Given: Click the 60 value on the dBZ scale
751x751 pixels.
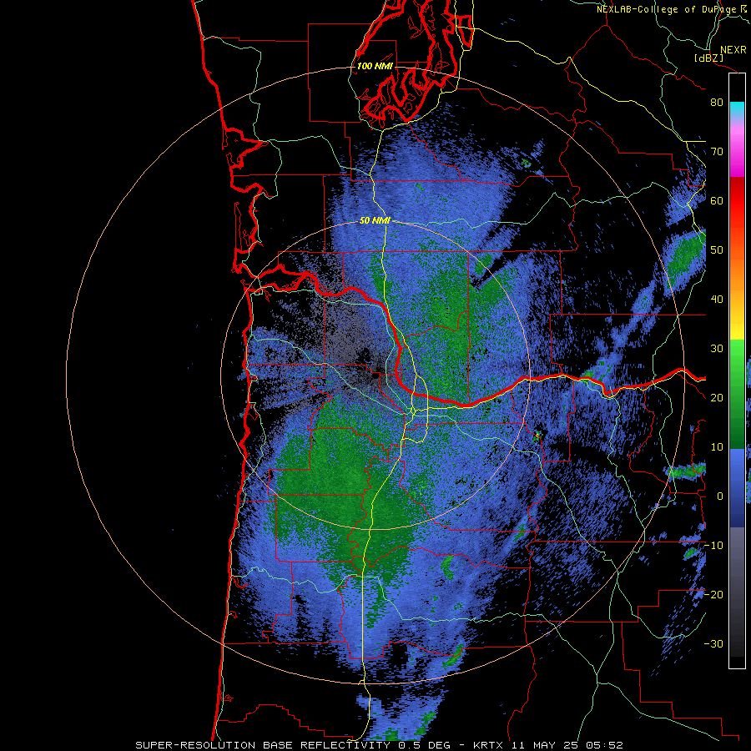Looking at the screenshot, I should (717, 200).
